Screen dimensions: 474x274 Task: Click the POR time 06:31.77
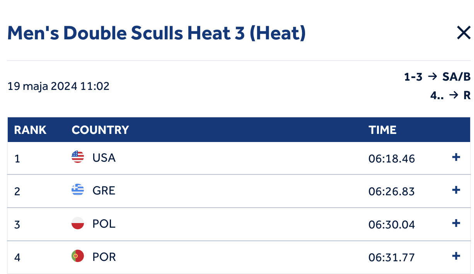392,257
